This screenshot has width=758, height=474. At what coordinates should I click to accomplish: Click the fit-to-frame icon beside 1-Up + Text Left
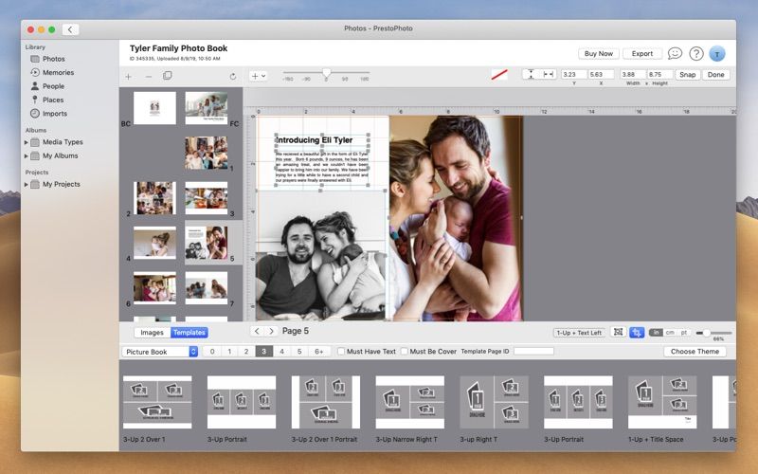(618, 333)
